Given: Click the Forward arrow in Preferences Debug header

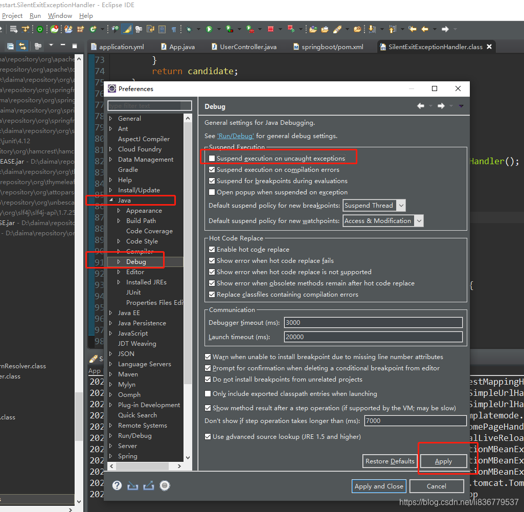Looking at the screenshot, I should (x=441, y=106).
